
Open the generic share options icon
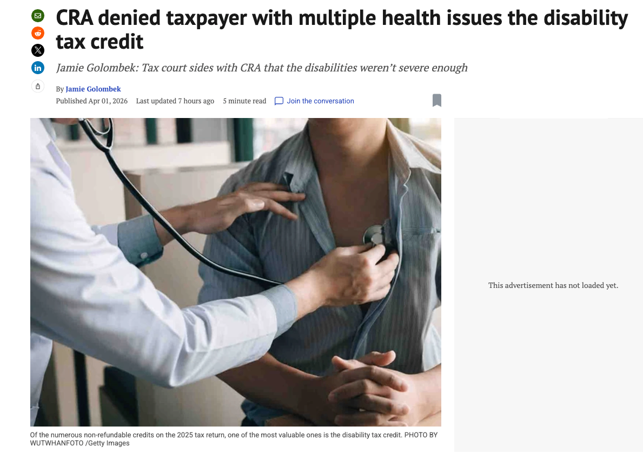tap(38, 86)
